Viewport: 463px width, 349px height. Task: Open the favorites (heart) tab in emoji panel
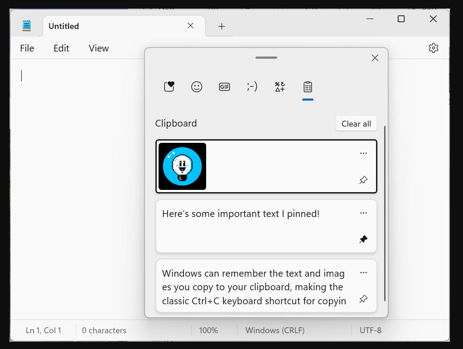(x=169, y=87)
